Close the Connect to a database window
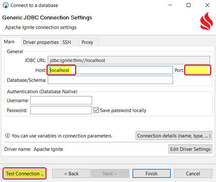The image size is (216, 182). click(x=207, y=5)
